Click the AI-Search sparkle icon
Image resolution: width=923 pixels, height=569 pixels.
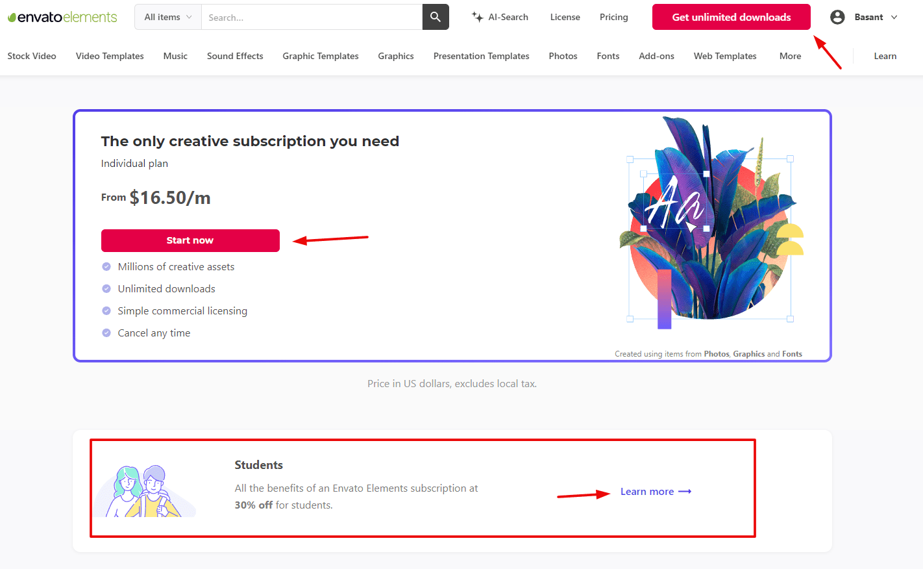point(477,17)
